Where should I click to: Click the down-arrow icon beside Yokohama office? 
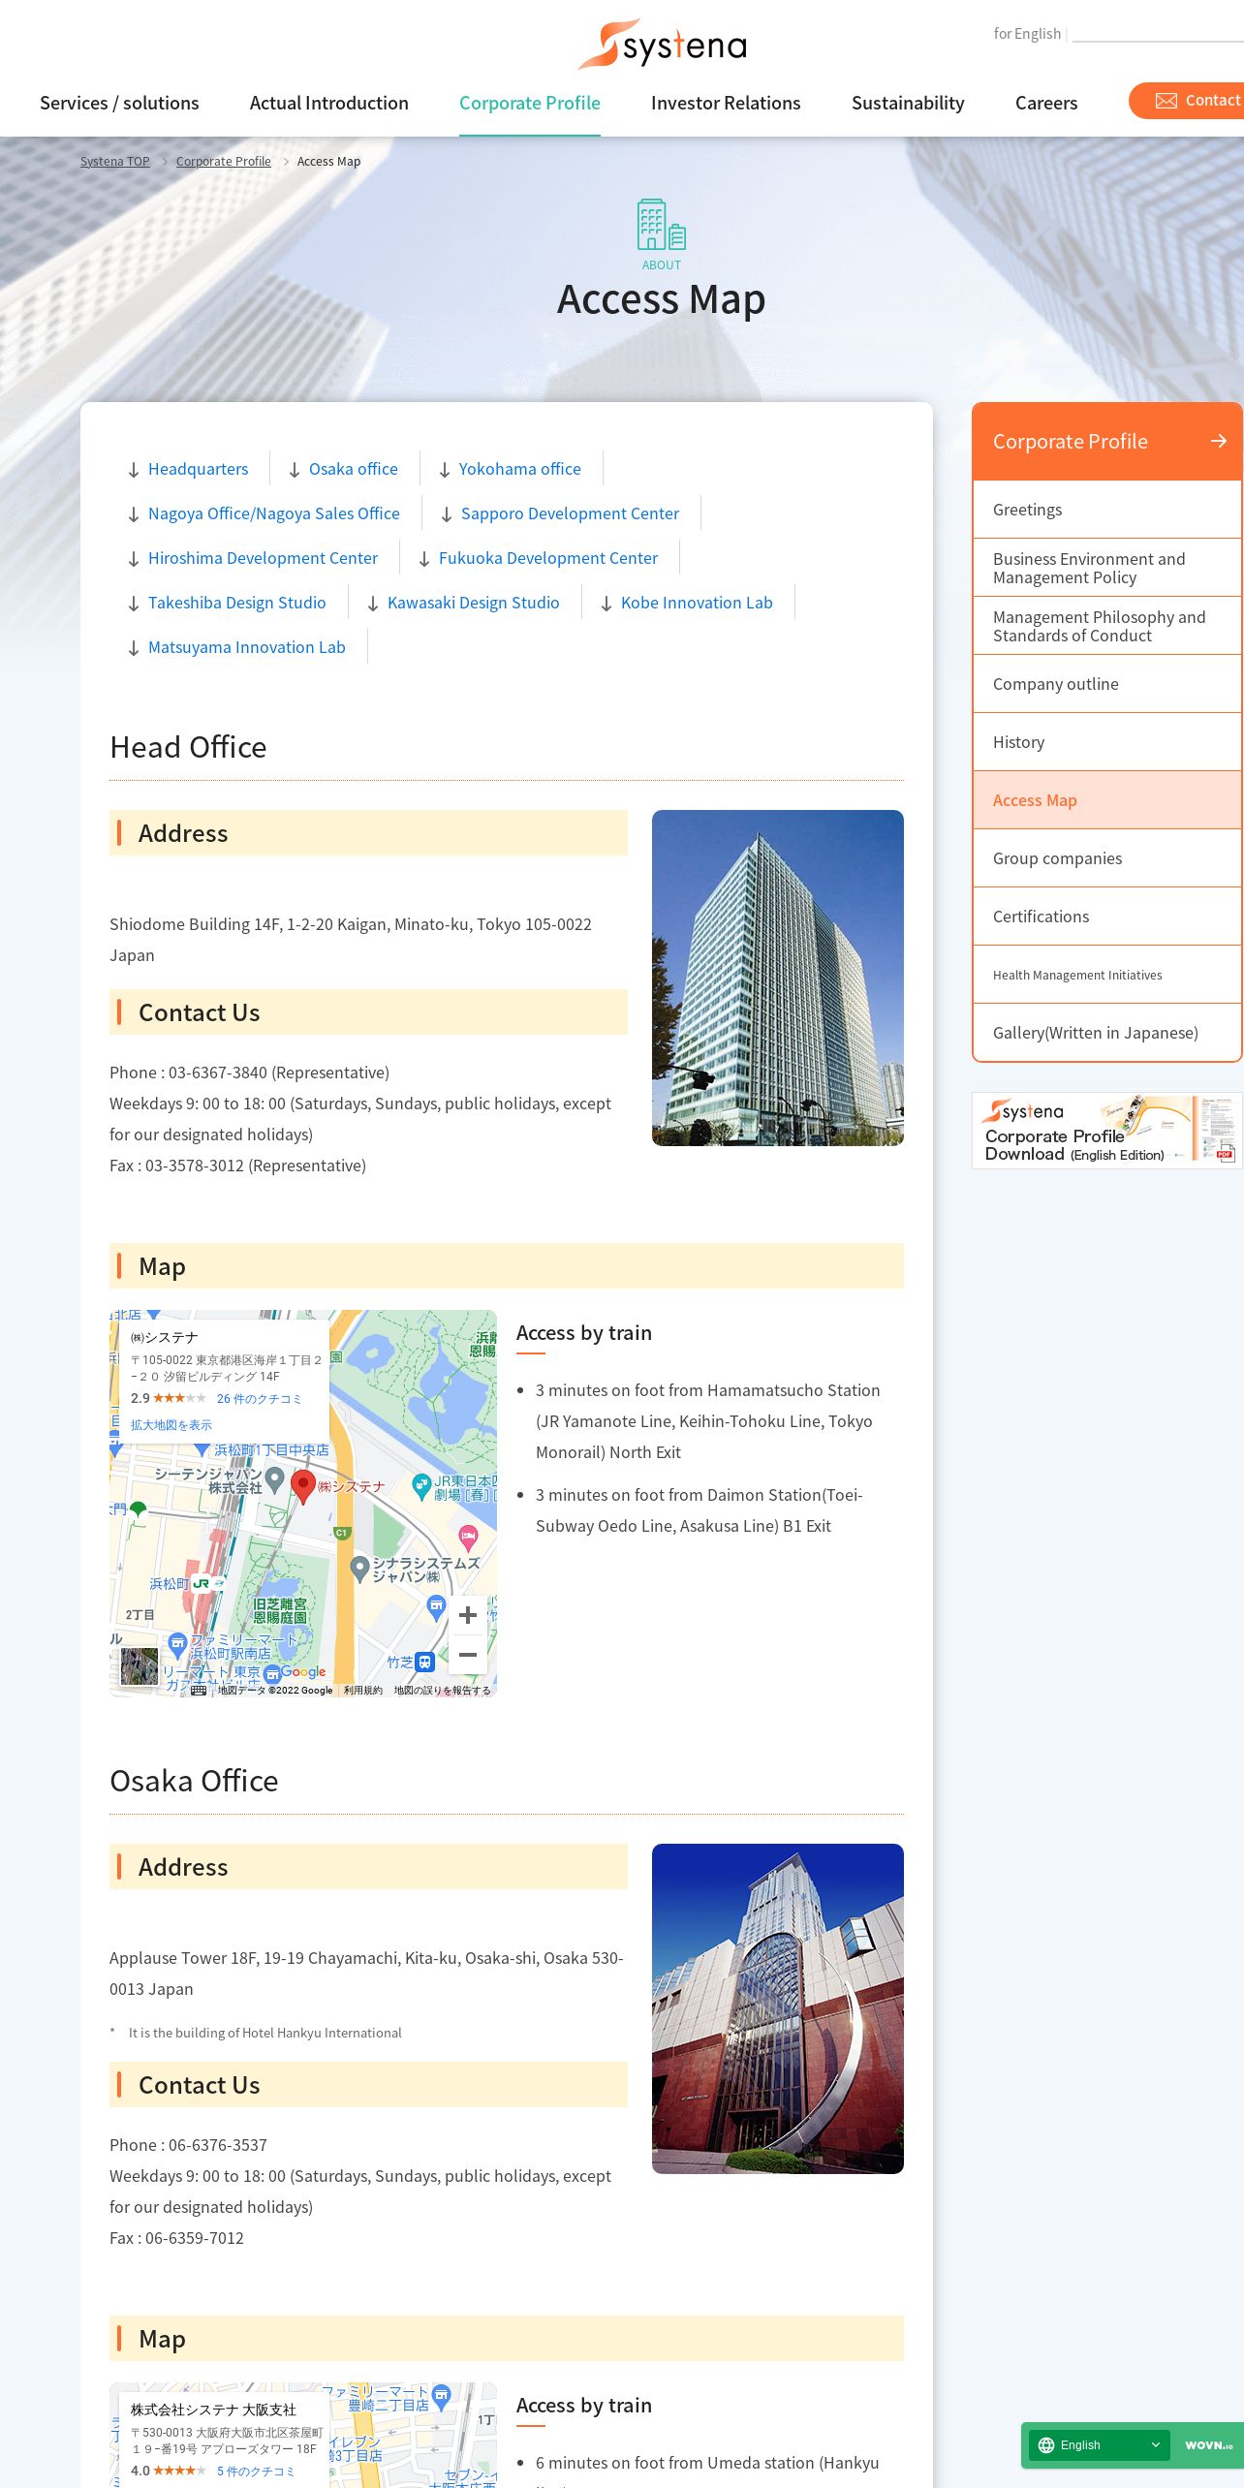pos(445,470)
